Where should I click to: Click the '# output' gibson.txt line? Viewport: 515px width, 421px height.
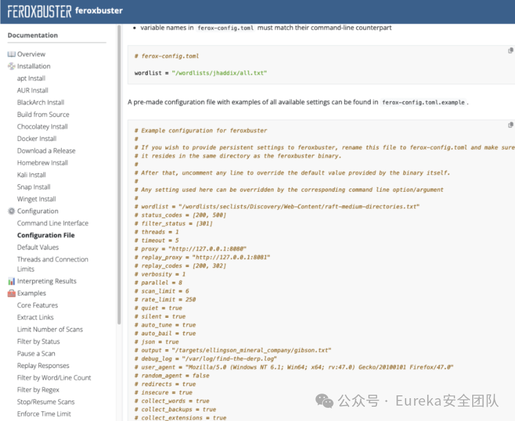pyautogui.click(x=233, y=350)
